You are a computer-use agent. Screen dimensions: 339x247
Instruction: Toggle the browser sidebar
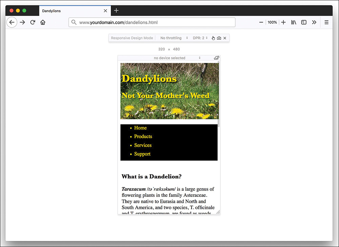(x=303, y=22)
